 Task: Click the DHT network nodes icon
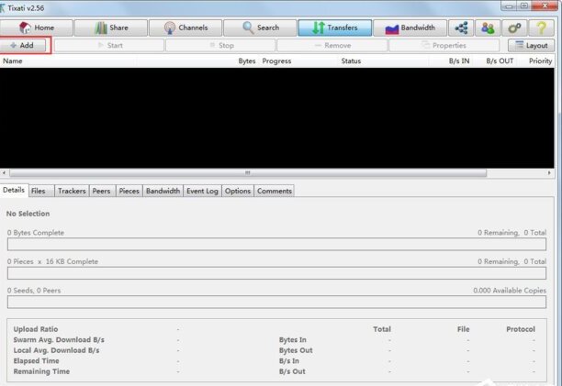[461, 28]
